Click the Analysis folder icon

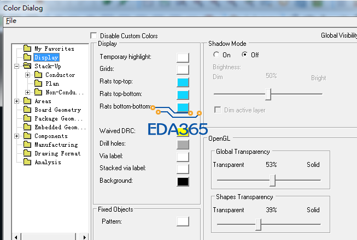[27, 161]
